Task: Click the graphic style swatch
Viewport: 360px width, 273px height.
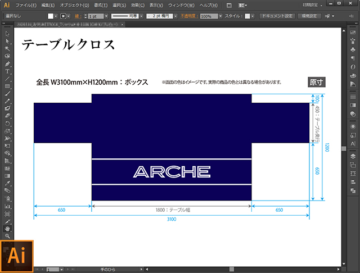Action: pos(247,16)
